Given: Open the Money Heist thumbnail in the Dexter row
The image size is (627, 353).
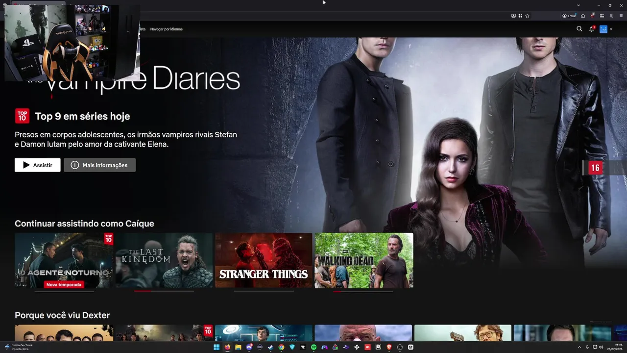Looking at the screenshot, I should click(463, 333).
